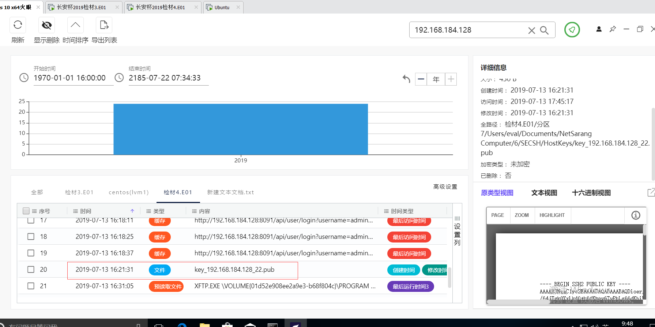Click the 文件 tag in row 20
655x327 pixels.
point(160,270)
